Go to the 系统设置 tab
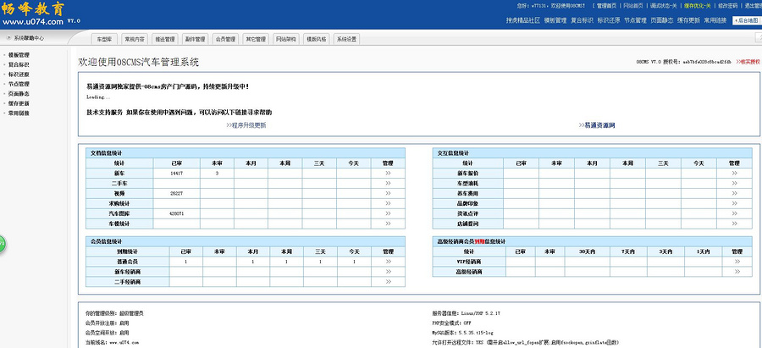Image resolution: width=762 pixels, height=348 pixels. 346,39
